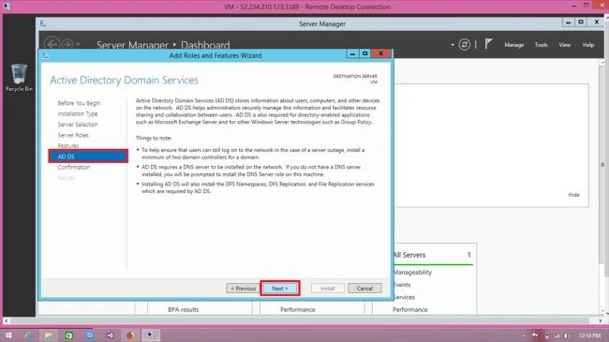Open the Manage menu in Server Manager
The height and width of the screenshot is (342, 609).
(x=513, y=45)
